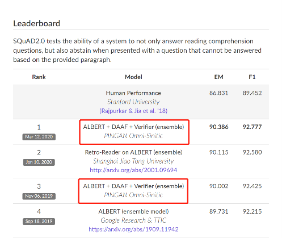Click Retro-Reader on ALBERT (ensemble) model name

(x=133, y=152)
